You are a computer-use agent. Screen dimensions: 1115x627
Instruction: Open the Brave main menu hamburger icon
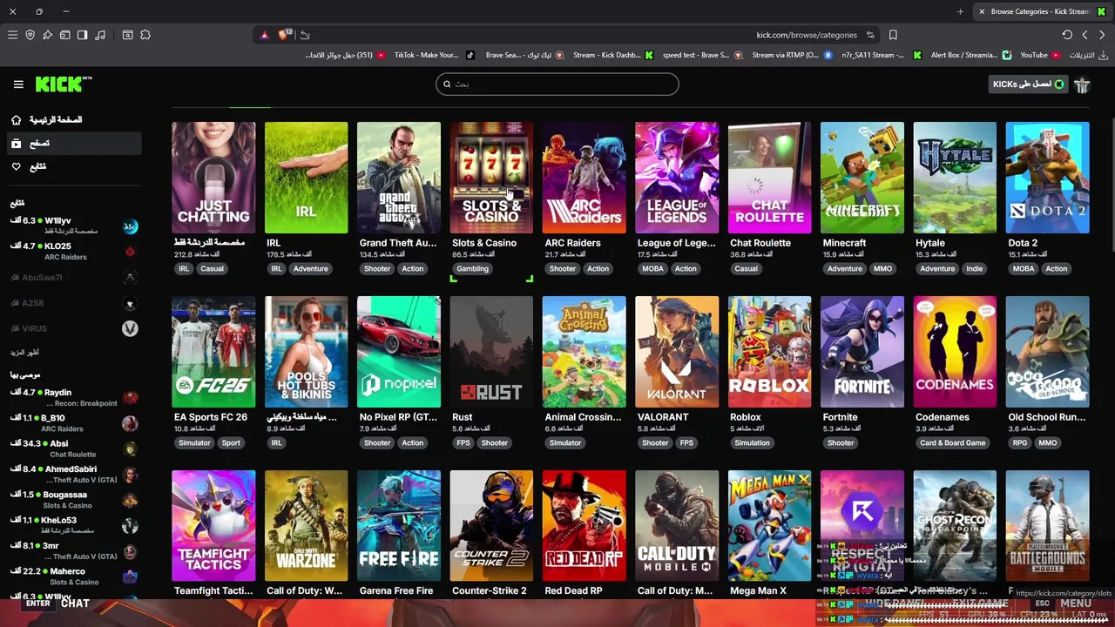tap(12, 35)
